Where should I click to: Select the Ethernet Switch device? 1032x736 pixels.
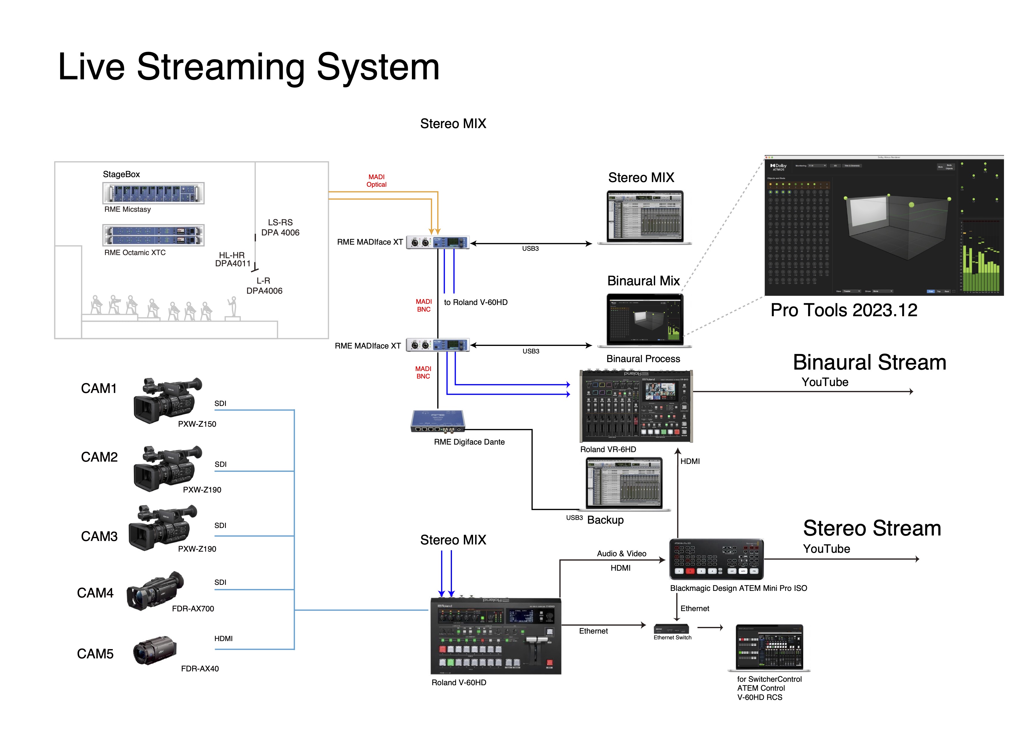tap(671, 629)
